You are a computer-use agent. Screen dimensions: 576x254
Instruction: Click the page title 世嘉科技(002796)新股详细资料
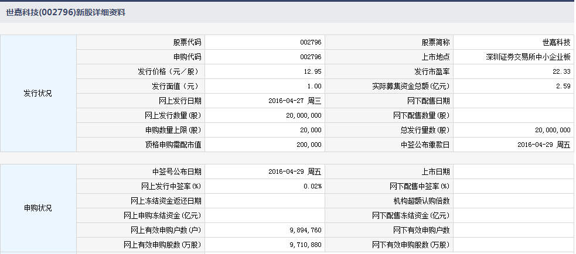[65, 12]
